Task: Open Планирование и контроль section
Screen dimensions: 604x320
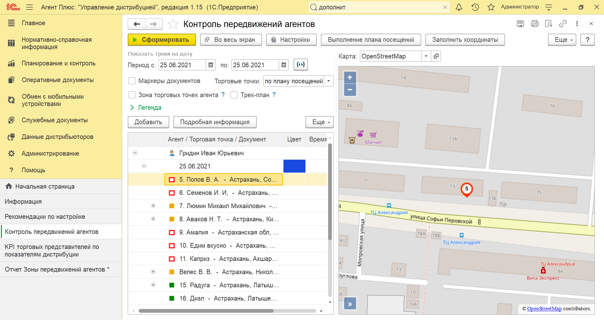Action: [61, 63]
